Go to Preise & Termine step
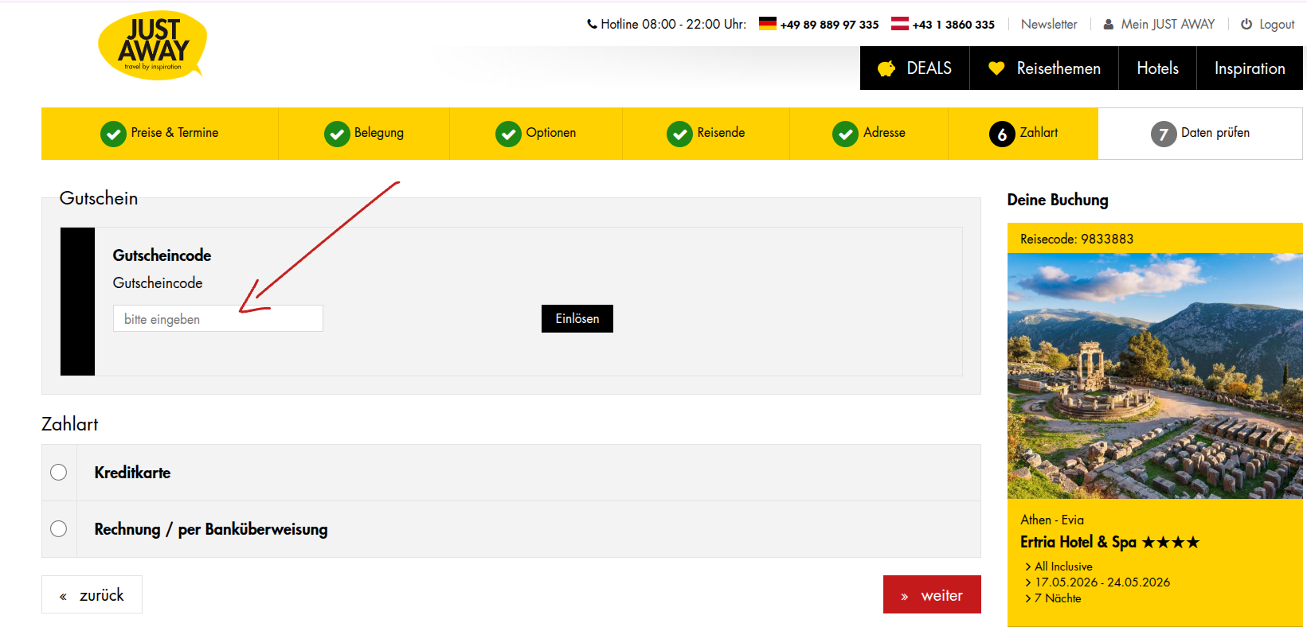This screenshot has width=1307, height=627. click(x=160, y=134)
